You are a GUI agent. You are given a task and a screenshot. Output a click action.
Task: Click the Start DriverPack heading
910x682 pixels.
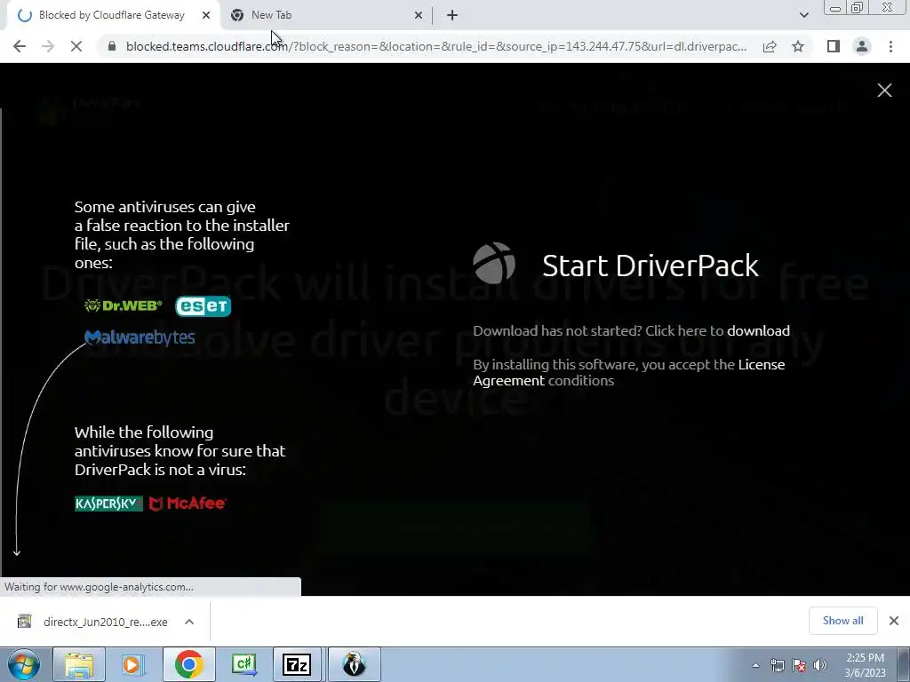(x=650, y=266)
